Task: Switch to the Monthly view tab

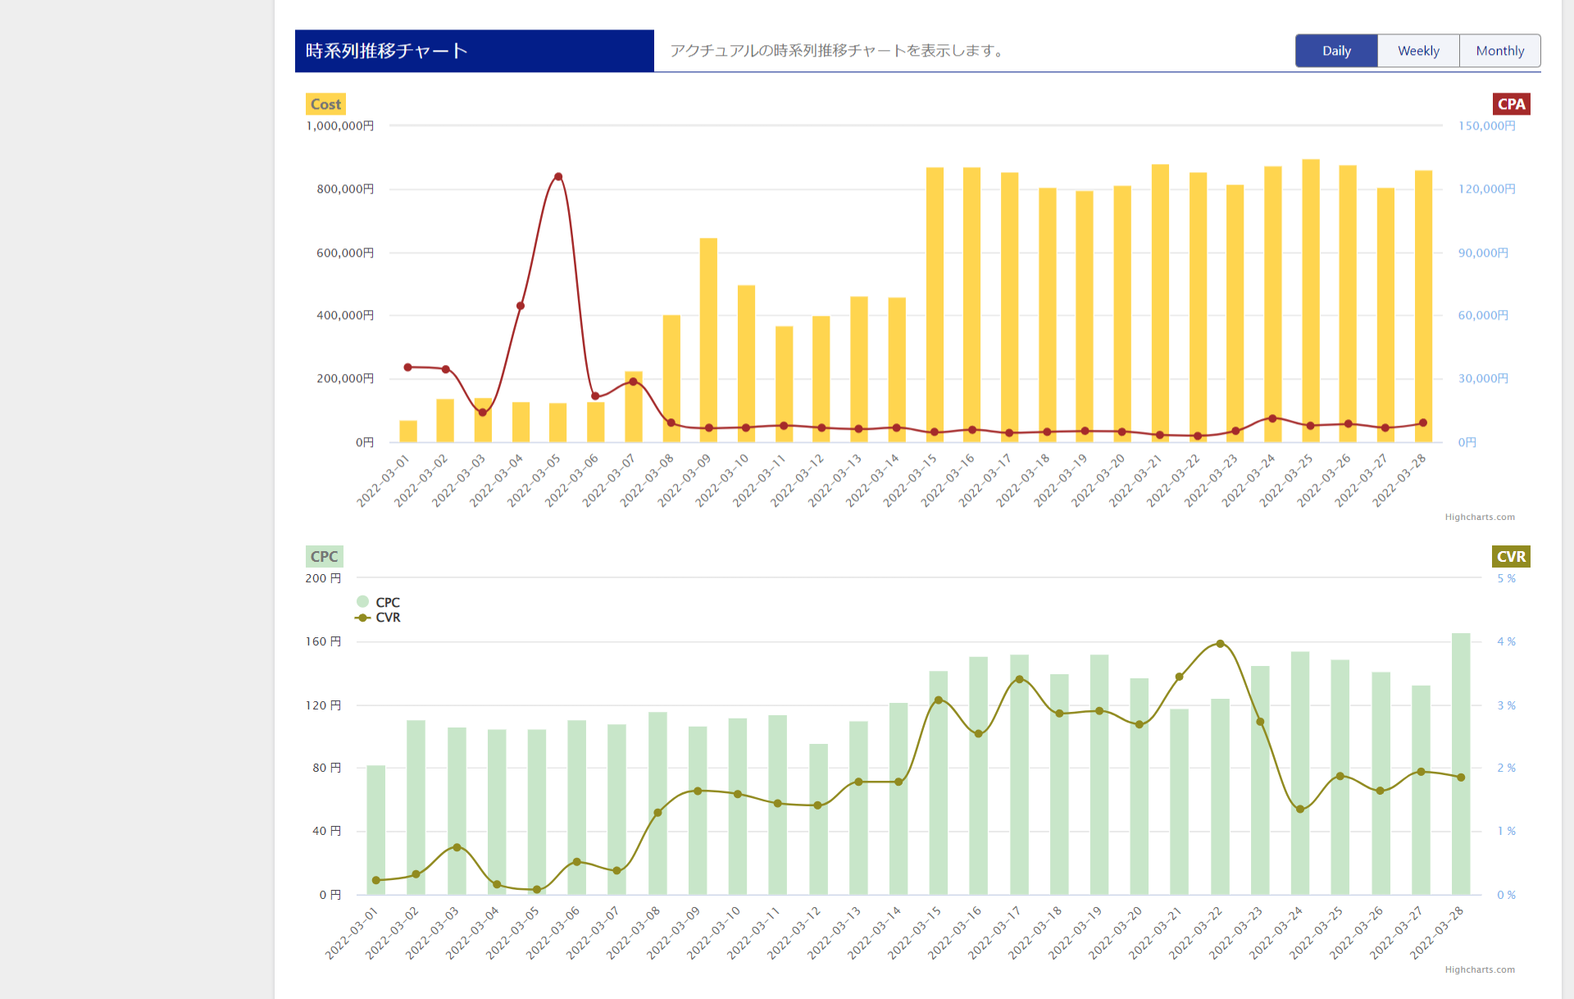Action: tap(1499, 51)
